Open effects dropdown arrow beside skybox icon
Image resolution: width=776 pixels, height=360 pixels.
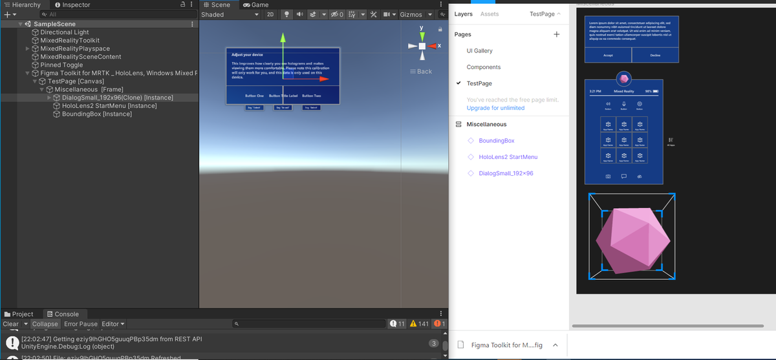pos(323,14)
